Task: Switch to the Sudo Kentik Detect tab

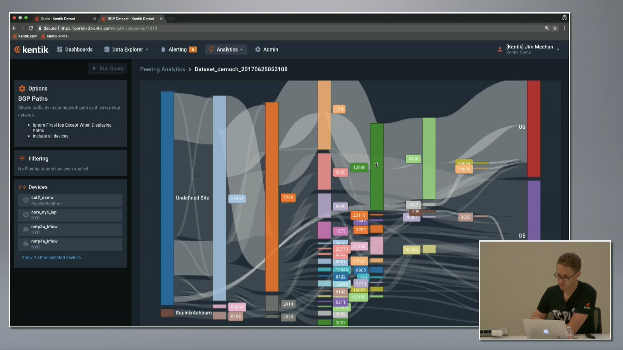Action: (58, 19)
